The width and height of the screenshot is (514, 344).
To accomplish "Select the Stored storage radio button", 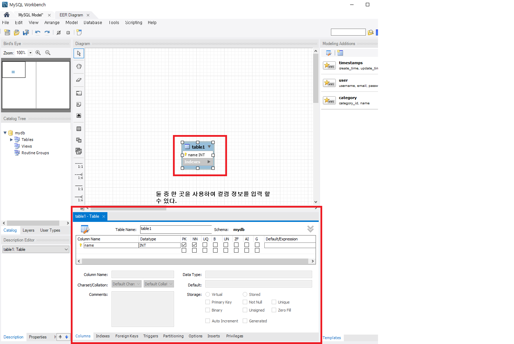I will [x=245, y=294].
